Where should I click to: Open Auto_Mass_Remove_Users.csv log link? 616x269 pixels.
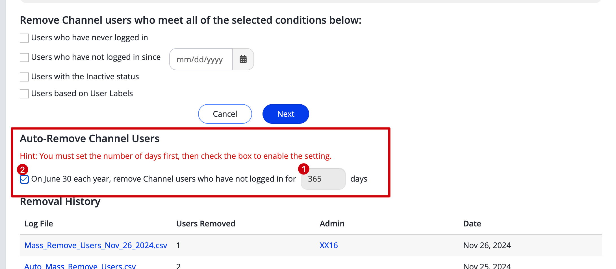80,266
